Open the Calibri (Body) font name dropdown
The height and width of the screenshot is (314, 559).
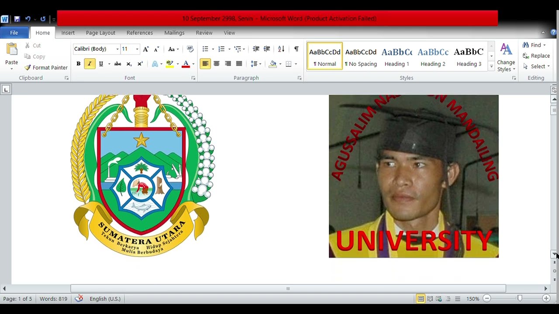117,49
